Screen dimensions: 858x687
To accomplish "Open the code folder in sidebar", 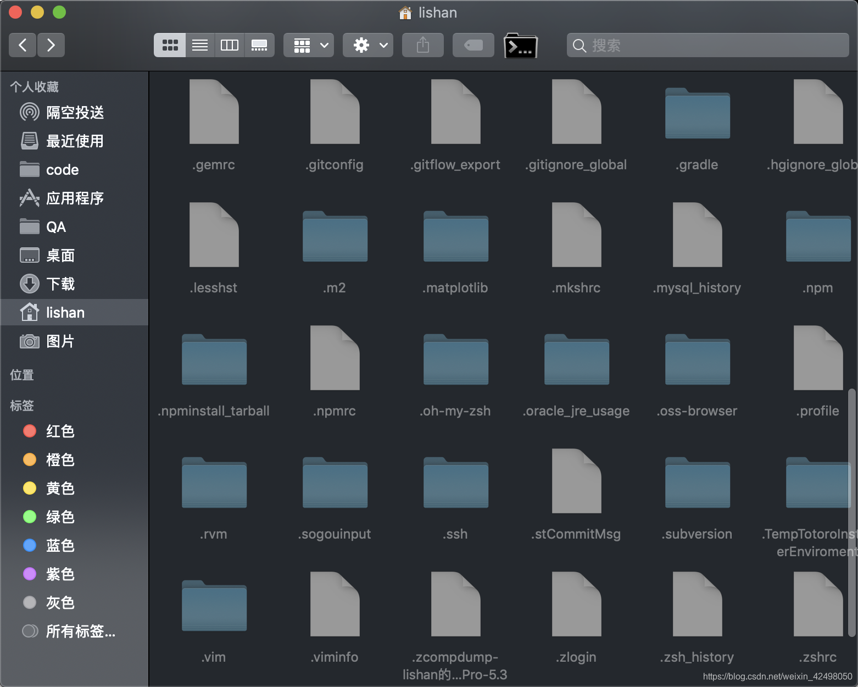I will click(x=75, y=170).
